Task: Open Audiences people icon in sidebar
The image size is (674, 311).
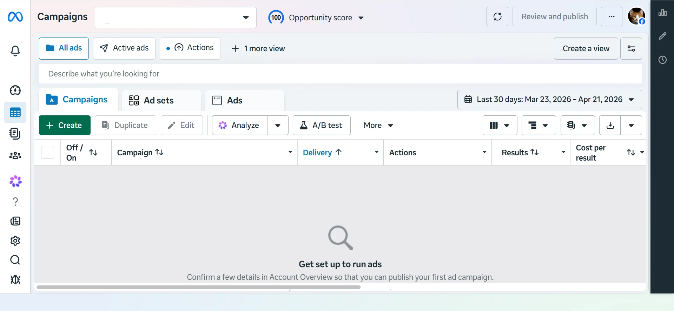Action: point(15,155)
